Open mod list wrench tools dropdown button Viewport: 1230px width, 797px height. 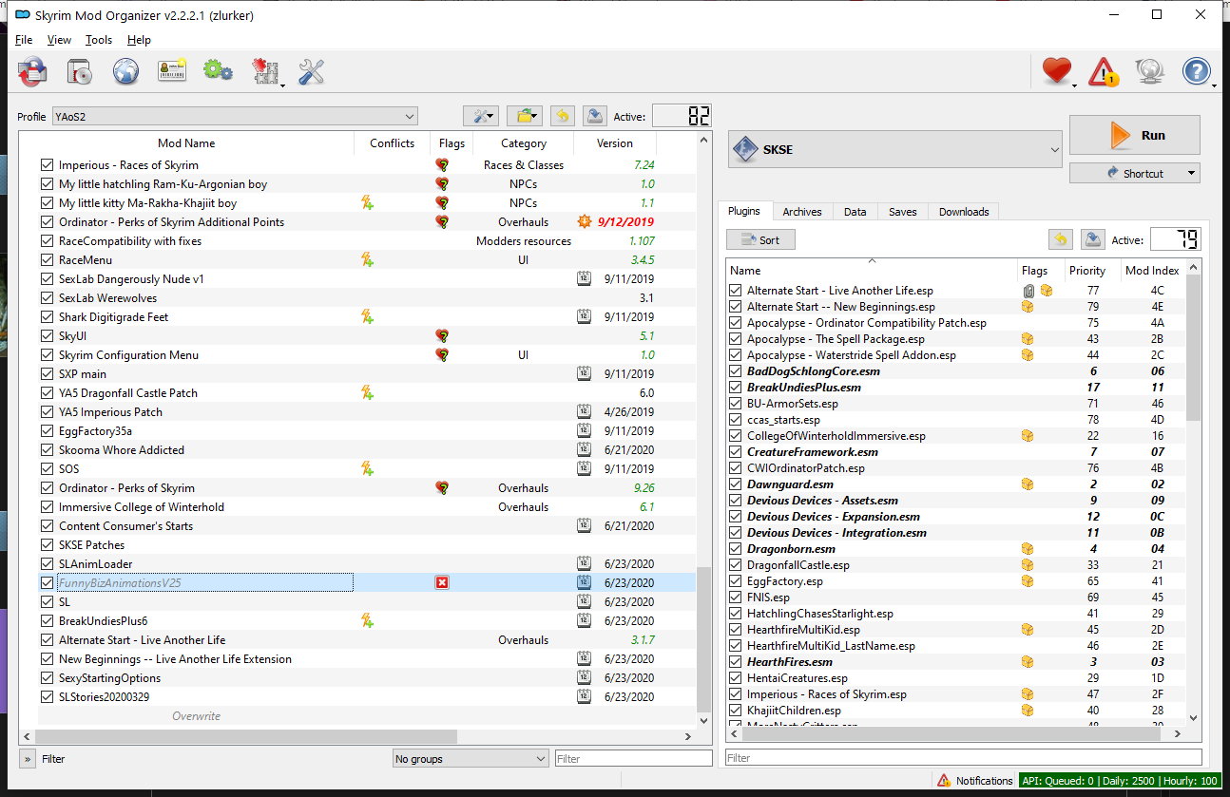481,116
